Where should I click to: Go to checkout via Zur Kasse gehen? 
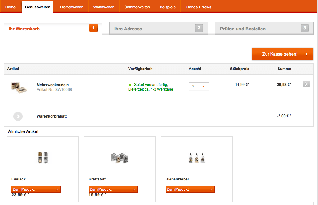282,54
